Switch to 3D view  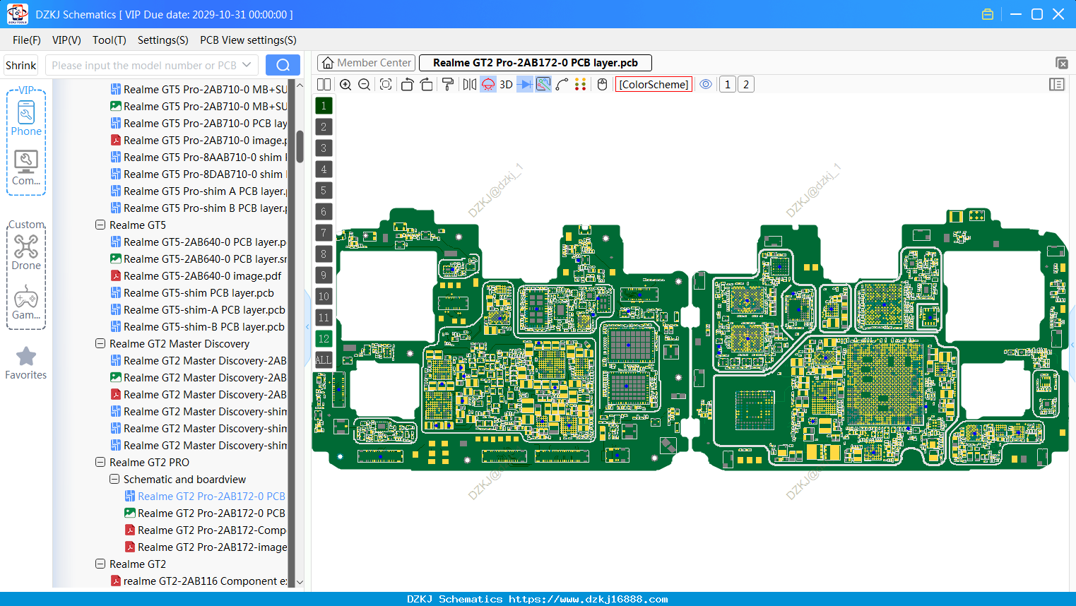coord(506,85)
